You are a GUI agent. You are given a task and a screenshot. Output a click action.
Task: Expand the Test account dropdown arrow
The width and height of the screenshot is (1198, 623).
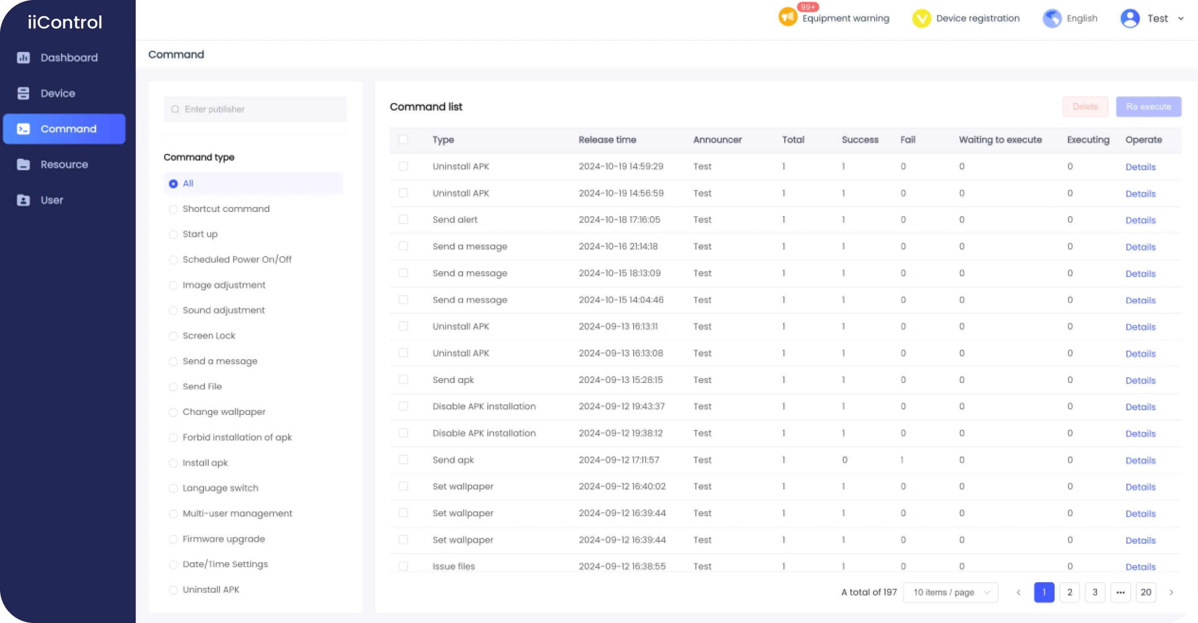1181,18
